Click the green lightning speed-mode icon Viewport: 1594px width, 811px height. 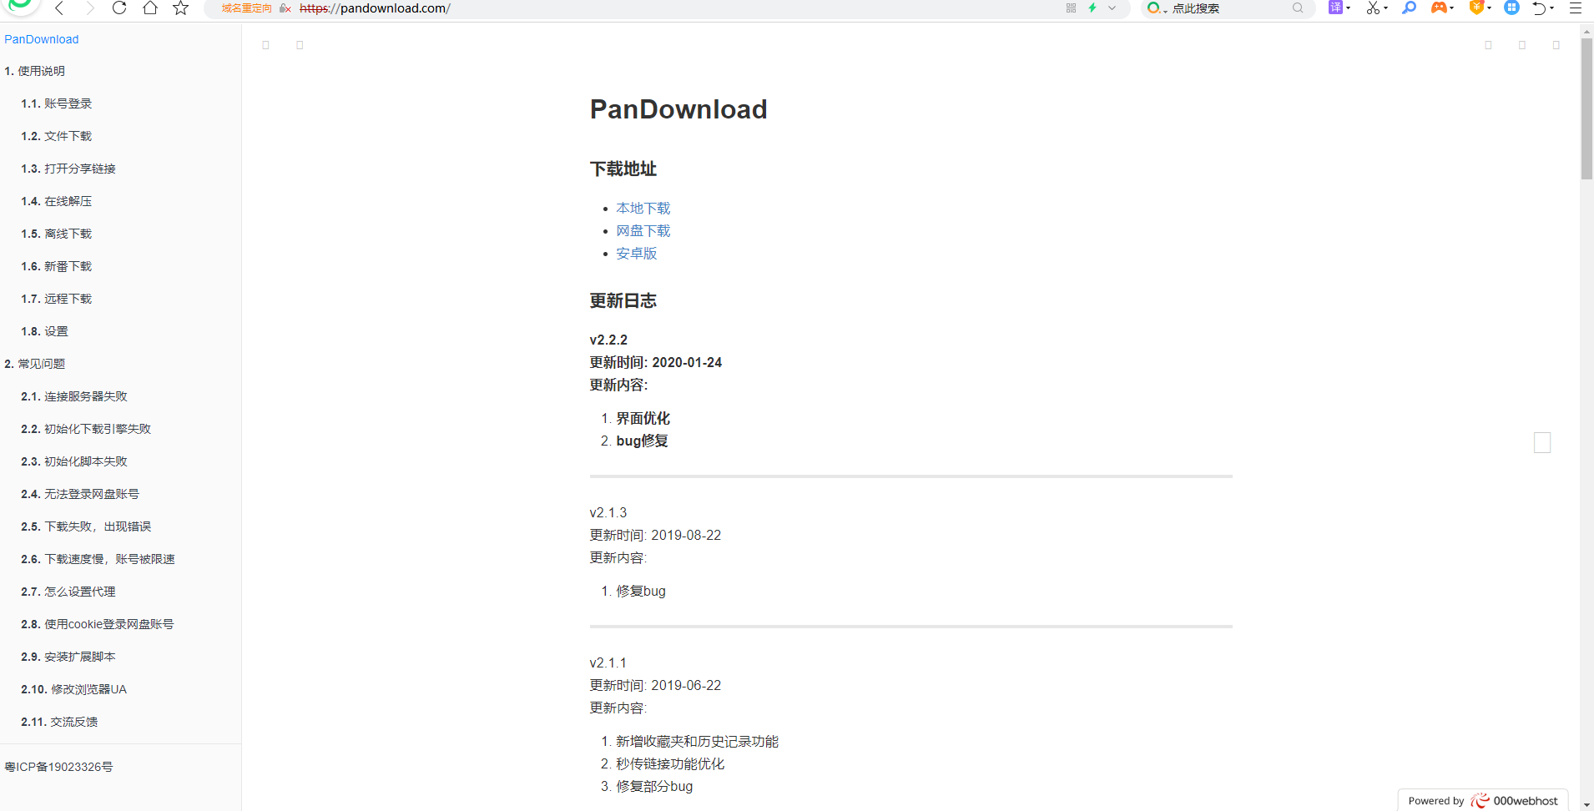click(x=1092, y=8)
